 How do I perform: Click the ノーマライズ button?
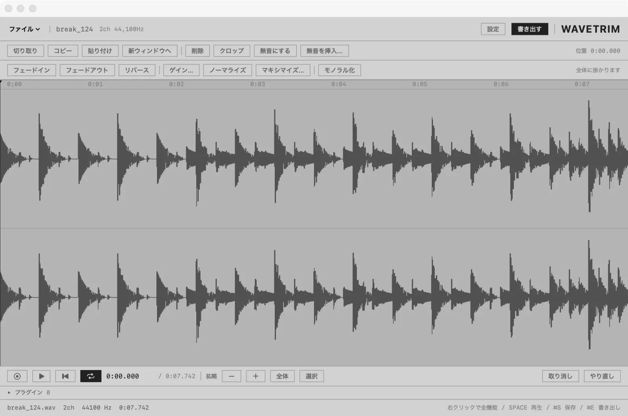pos(228,70)
